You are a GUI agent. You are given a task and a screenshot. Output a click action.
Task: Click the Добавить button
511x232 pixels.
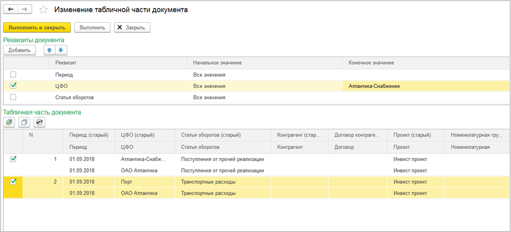point(19,50)
